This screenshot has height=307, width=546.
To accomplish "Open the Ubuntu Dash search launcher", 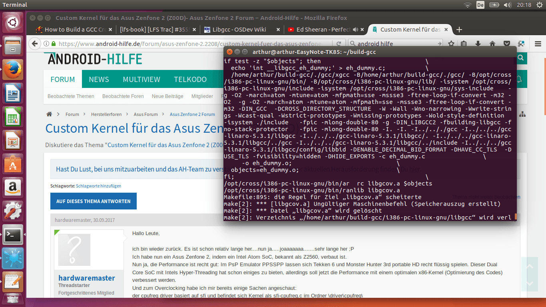I will point(13,22).
